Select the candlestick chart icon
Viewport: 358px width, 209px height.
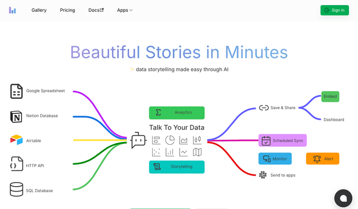[197, 140]
